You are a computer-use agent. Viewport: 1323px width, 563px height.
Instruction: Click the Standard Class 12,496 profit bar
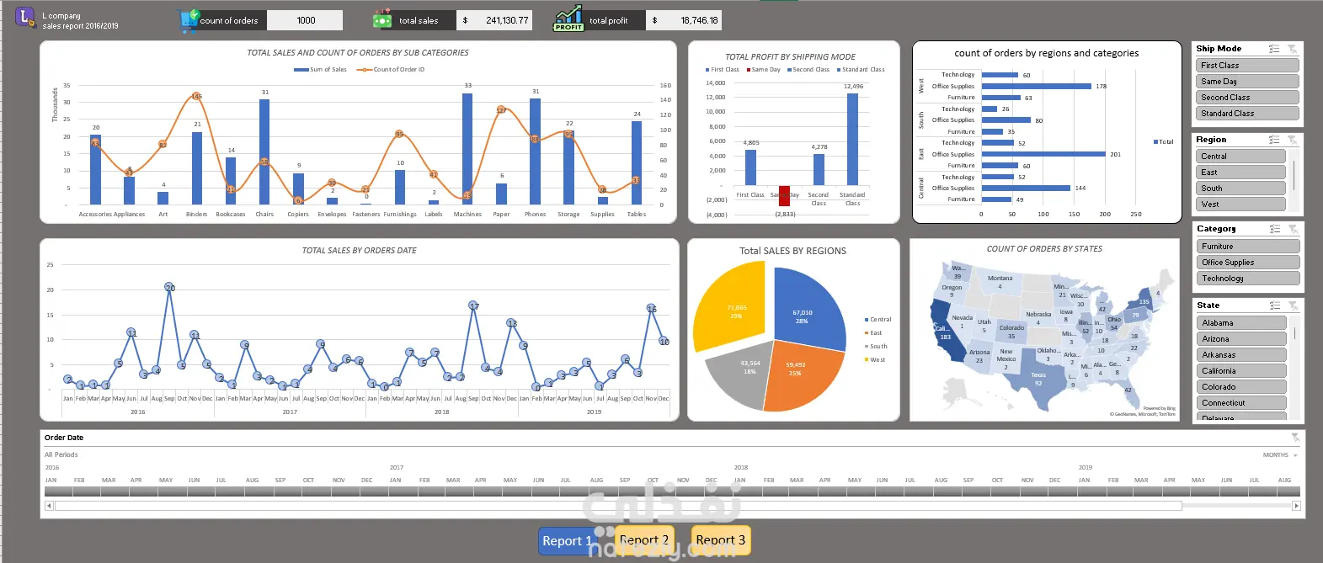[852, 139]
